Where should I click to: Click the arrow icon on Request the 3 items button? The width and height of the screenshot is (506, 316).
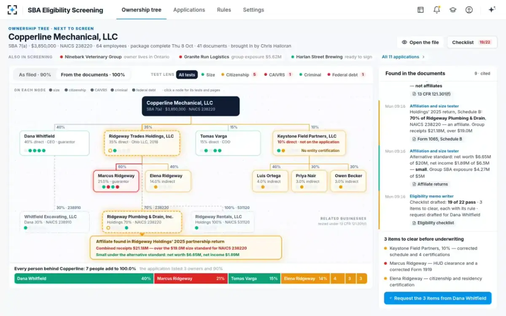click(390, 298)
